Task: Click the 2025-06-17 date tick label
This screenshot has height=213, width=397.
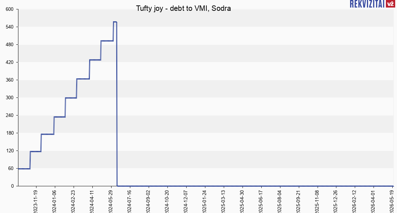Action: point(261,201)
